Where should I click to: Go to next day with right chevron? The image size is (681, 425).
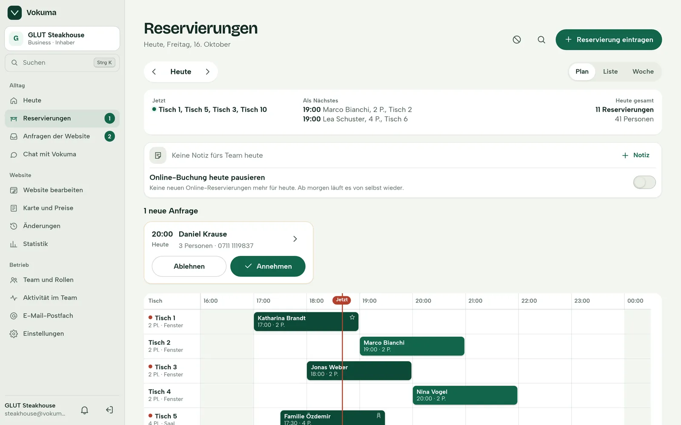click(x=208, y=72)
